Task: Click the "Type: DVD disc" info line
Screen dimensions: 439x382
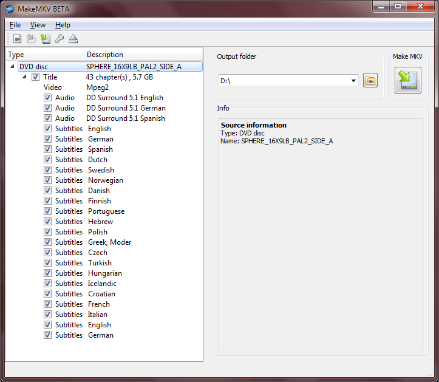Action: coord(242,133)
